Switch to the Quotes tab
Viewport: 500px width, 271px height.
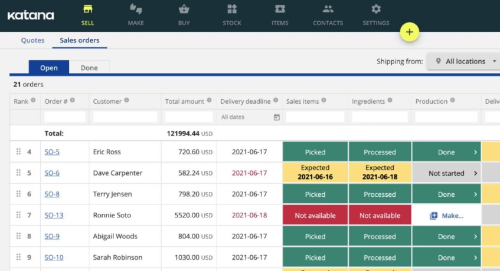32,41
